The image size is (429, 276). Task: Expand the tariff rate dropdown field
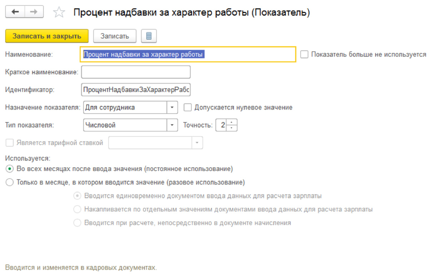pos(198,143)
